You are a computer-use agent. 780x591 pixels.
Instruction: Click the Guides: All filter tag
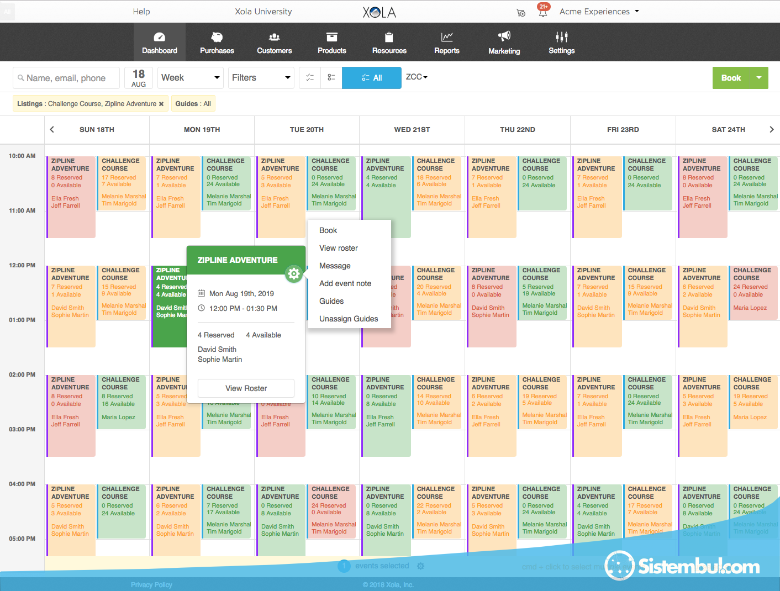pyautogui.click(x=193, y=104)
